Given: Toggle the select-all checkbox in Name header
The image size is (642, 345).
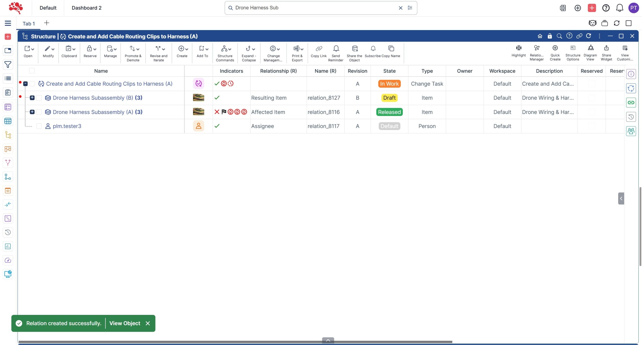Looking at the screenshot, I should click(x=32, y=71).
